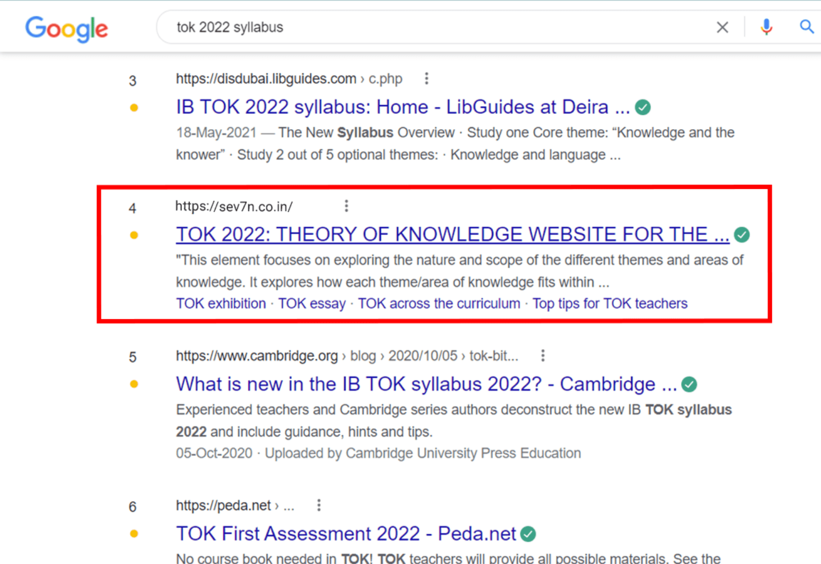The image size is (821, 564).
Task: Click green checkmark badge beside Cambridge result
Action: [x=689, y=385]
